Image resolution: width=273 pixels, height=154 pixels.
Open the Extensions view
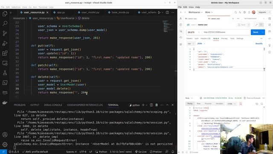coord(5,53)
